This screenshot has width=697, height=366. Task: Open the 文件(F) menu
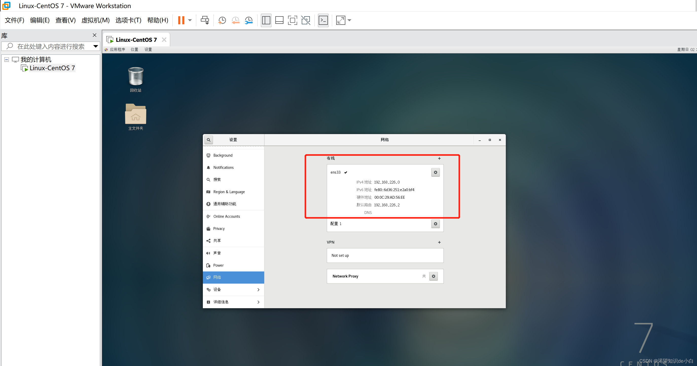14,20
